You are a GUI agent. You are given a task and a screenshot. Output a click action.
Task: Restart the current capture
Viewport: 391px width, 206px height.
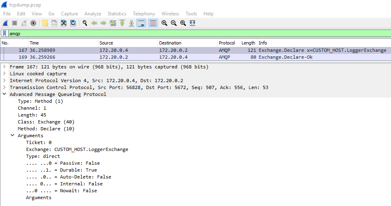(x=24, y=23)
